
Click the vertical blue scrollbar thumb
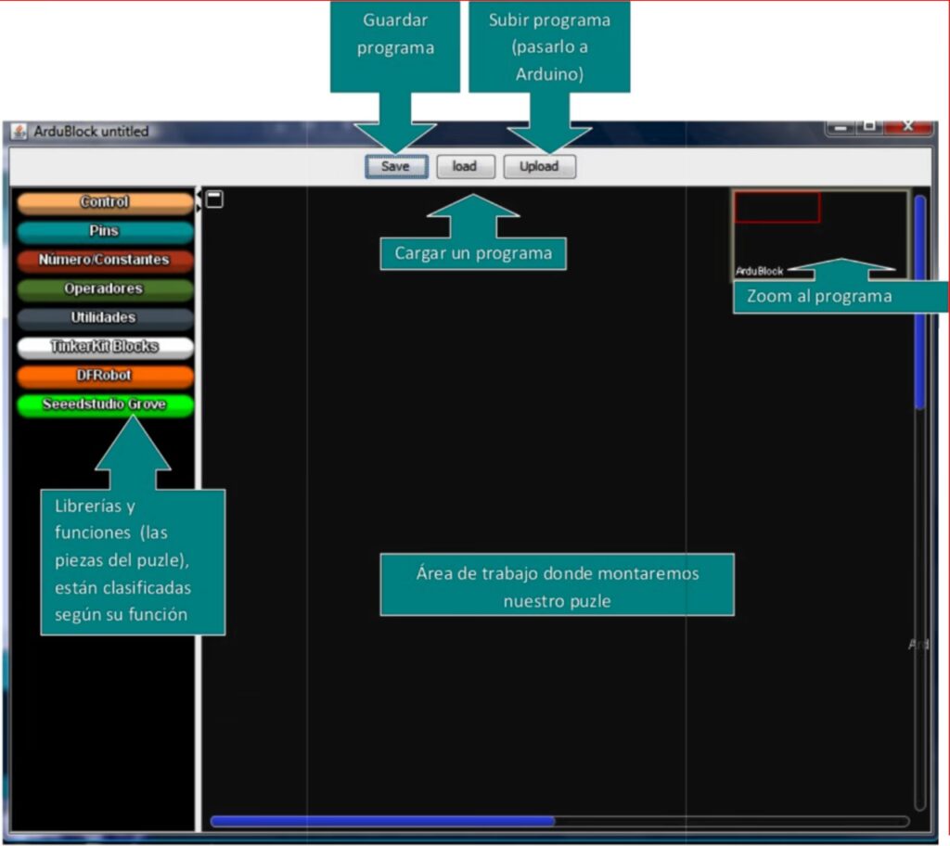pyautogui.click(x=919, y=301)
